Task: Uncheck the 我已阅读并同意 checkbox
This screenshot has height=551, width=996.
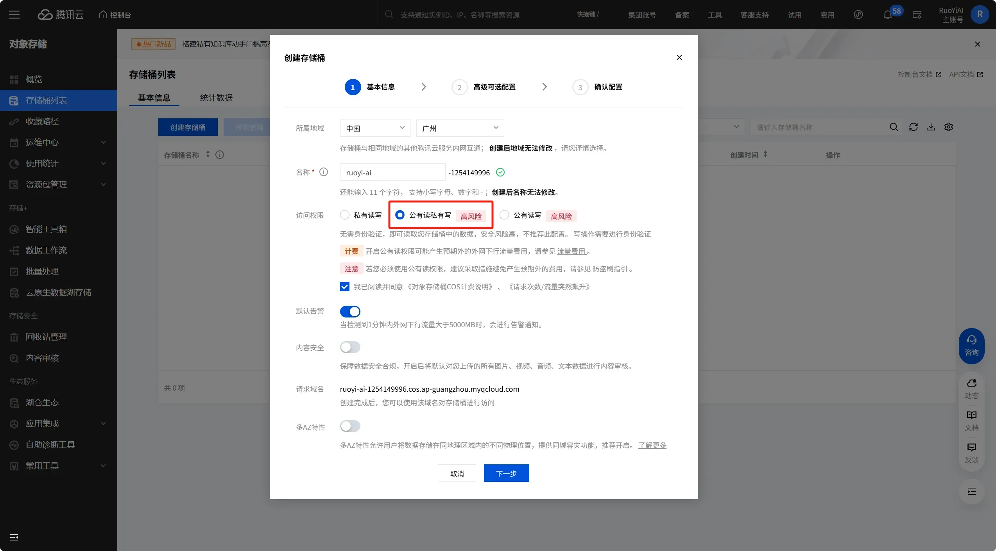Action: (345, 287)
